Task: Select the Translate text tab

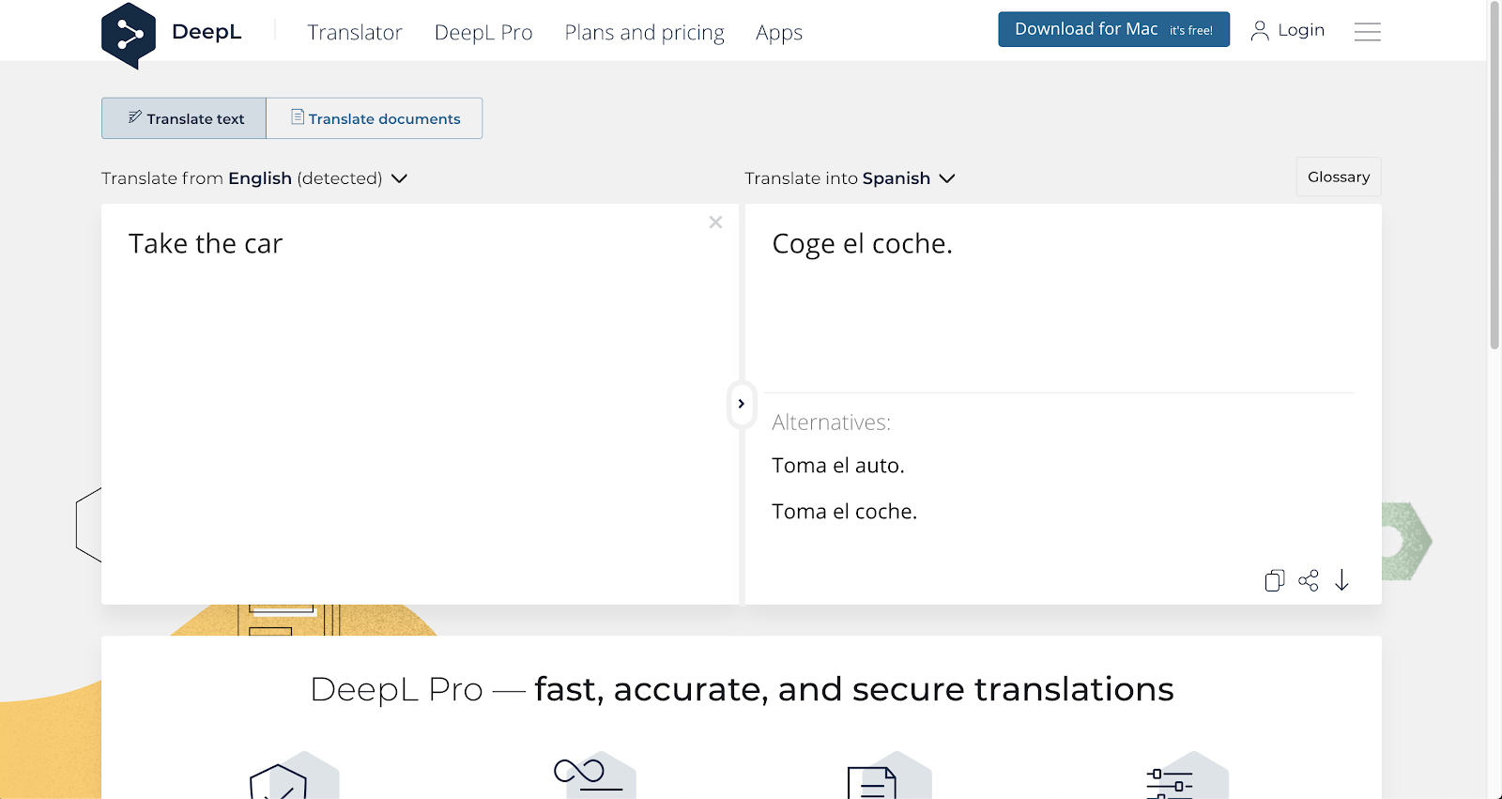Action: (x=184, y=118)
